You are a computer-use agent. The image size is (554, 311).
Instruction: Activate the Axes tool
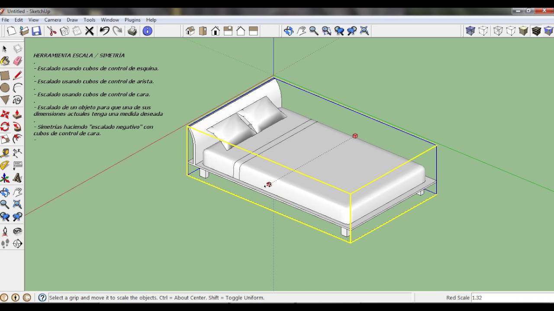[5, 178]
